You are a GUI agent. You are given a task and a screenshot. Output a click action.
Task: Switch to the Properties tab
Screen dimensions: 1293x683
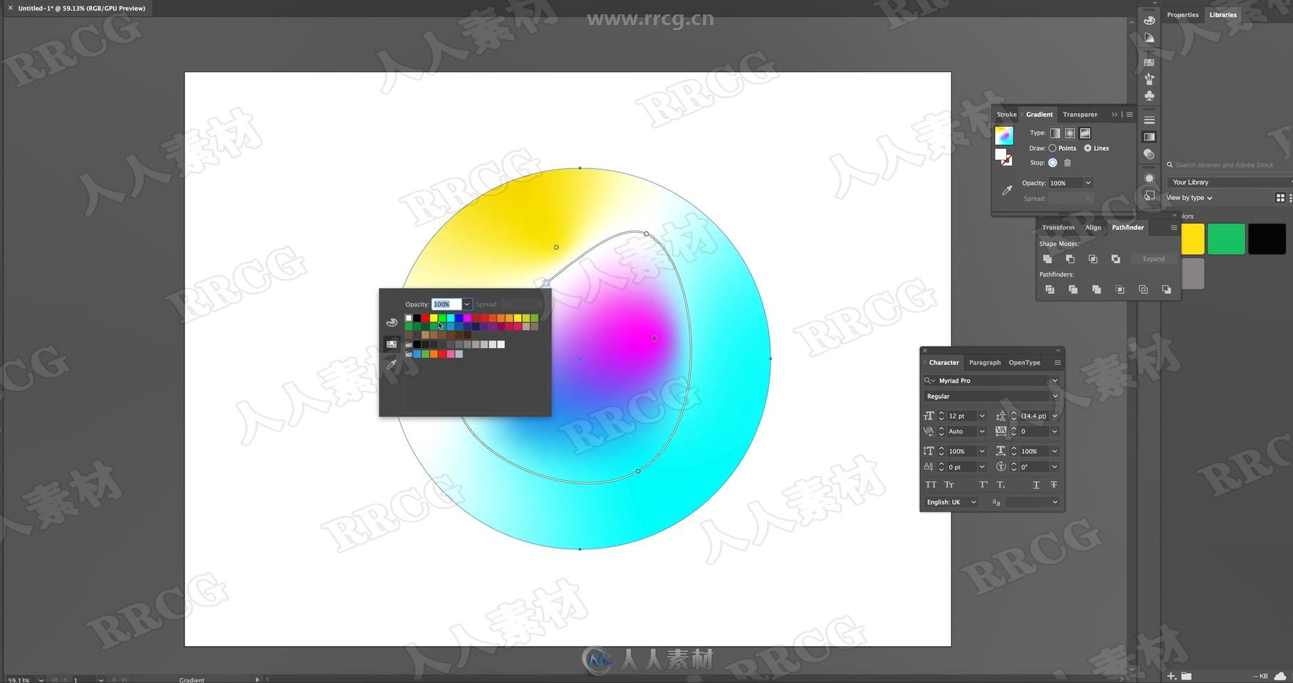(x=1182, y=15)
